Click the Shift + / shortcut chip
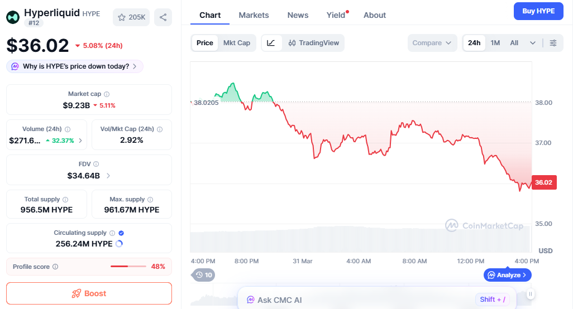 pyautogui.click(x=493, y=300)
